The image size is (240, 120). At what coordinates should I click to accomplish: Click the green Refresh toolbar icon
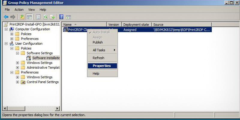click(45, 17)
